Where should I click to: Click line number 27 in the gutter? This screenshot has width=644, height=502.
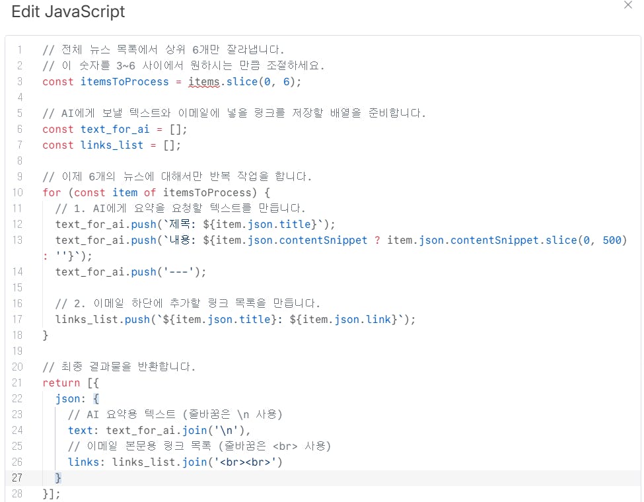click(17, 478)
